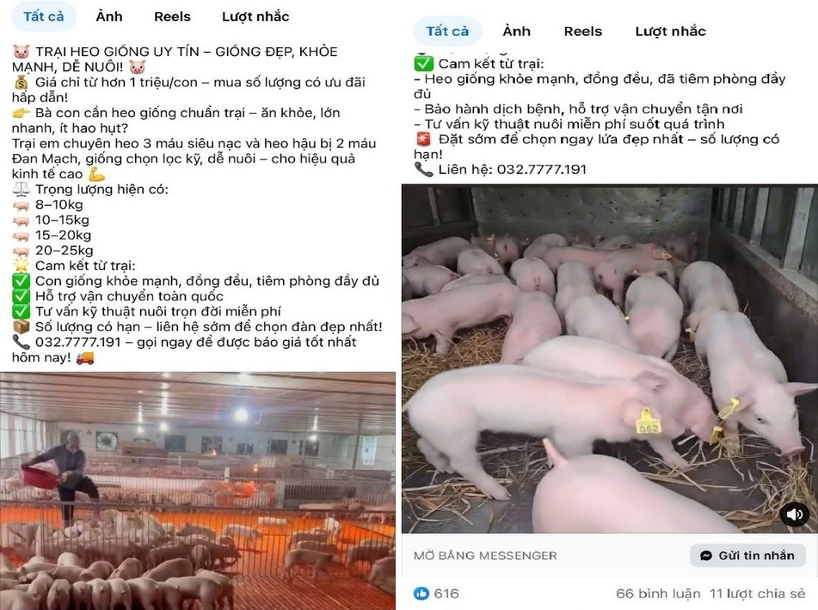Click the phone icon beside Liên hệ
The image size is (818, 610).
point(423,169)
